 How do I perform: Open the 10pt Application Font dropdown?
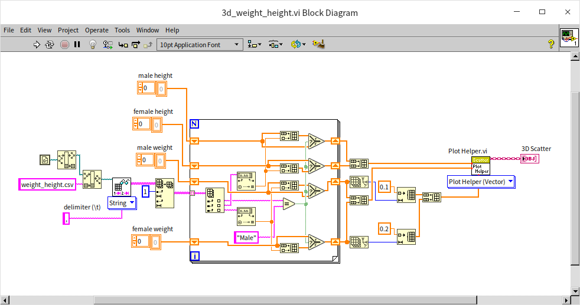[200, 45]
